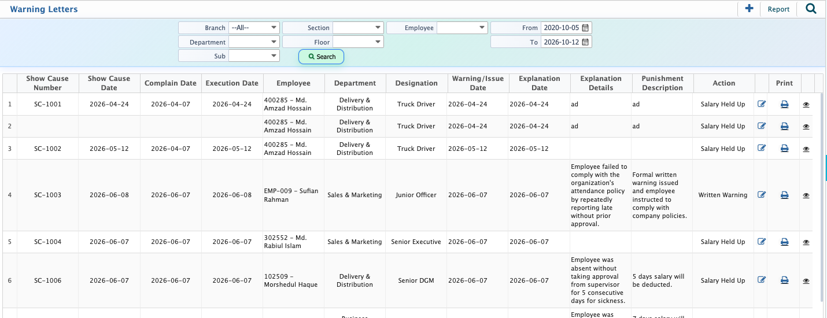Click the green Search button
The height and width of the screenshot is (318, 827).
pyautogui.click(x=322, y=57)
